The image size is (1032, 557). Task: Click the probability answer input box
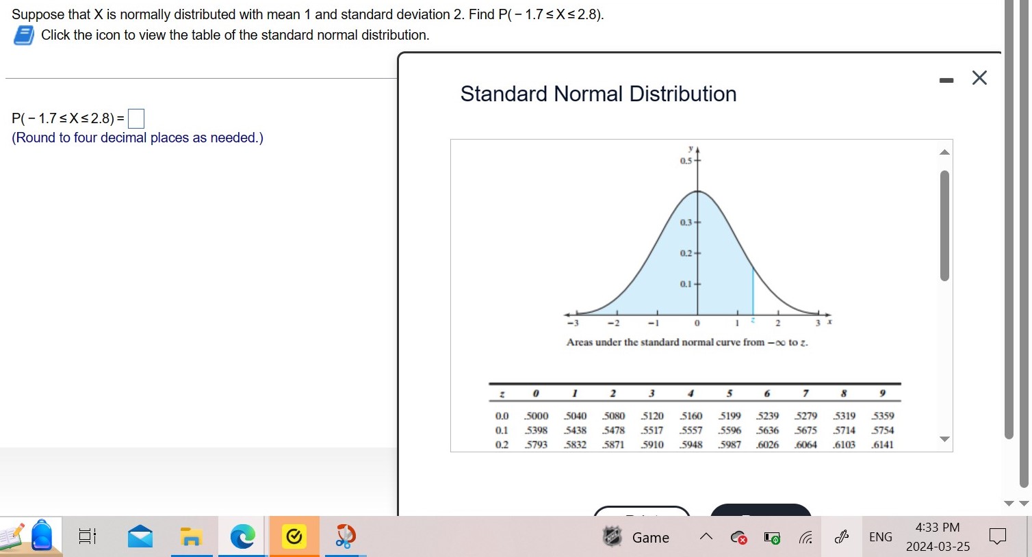click(x=136, y=118)
